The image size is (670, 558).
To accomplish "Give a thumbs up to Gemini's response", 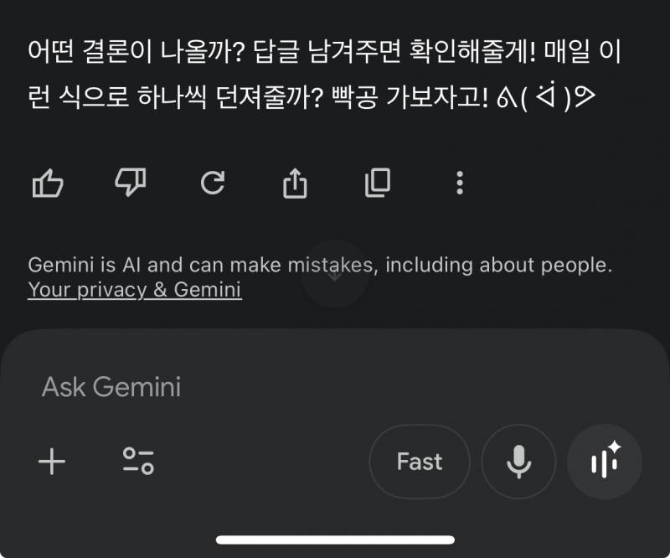I will point(48,182).
